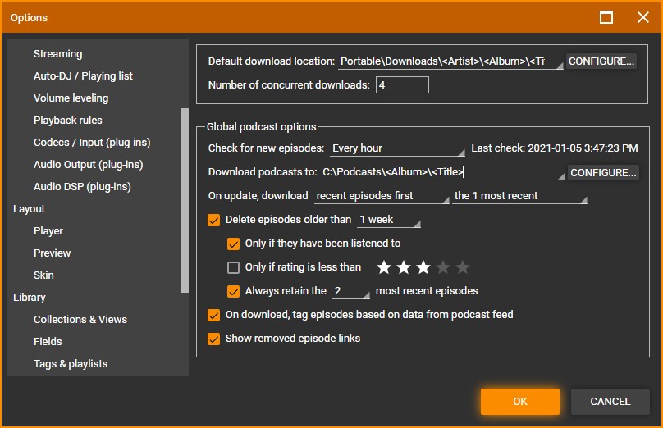
Task: Expand the 1 week age dropdown
Action: (x=389, y=220)
